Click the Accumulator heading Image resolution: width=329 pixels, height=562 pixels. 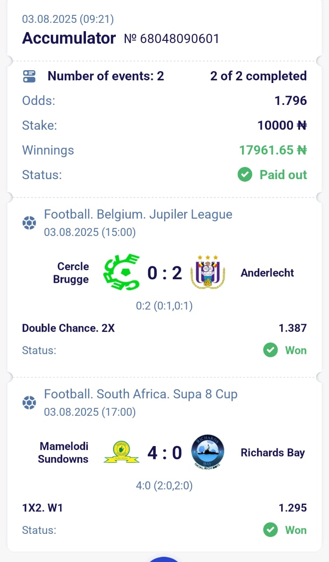pyautogui.click(x=69, y=39)
